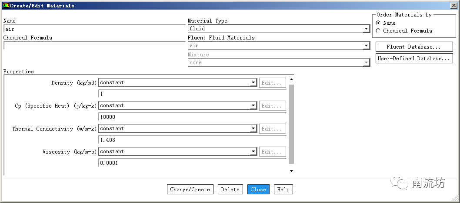Click the Delete button

pos(230,190)
